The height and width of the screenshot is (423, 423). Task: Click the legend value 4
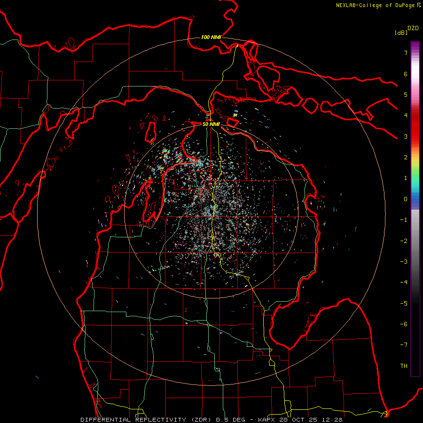click(406, 116)
